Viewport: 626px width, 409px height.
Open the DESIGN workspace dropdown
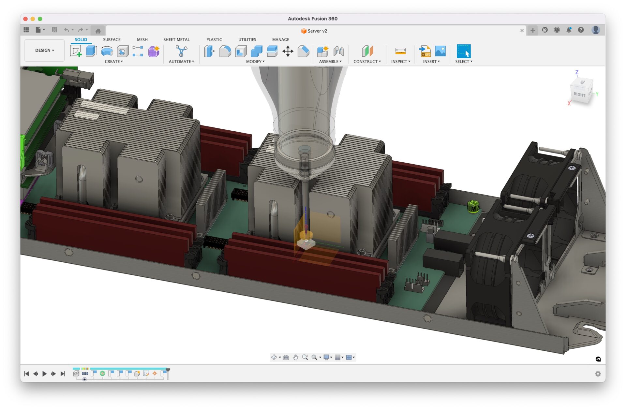[x=45, y=50]
